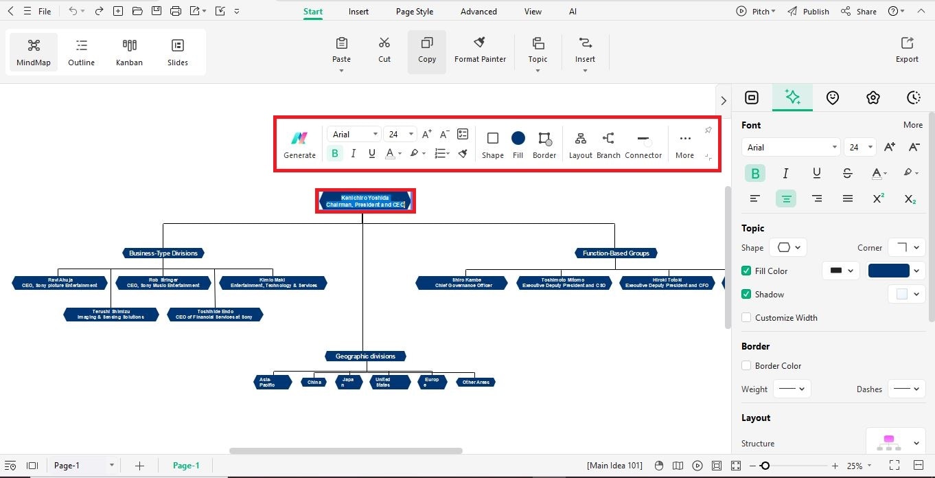
Task: Expand the Structure layout dropdown
Action: [x=895, y=443]
